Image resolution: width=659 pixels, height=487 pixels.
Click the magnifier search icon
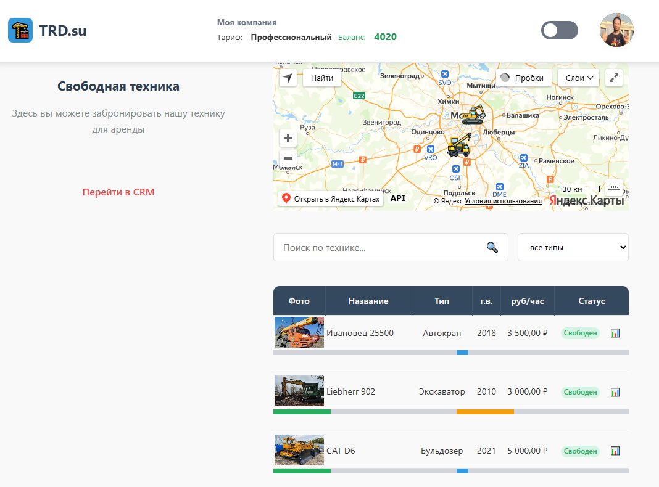(x=492, y=247)
